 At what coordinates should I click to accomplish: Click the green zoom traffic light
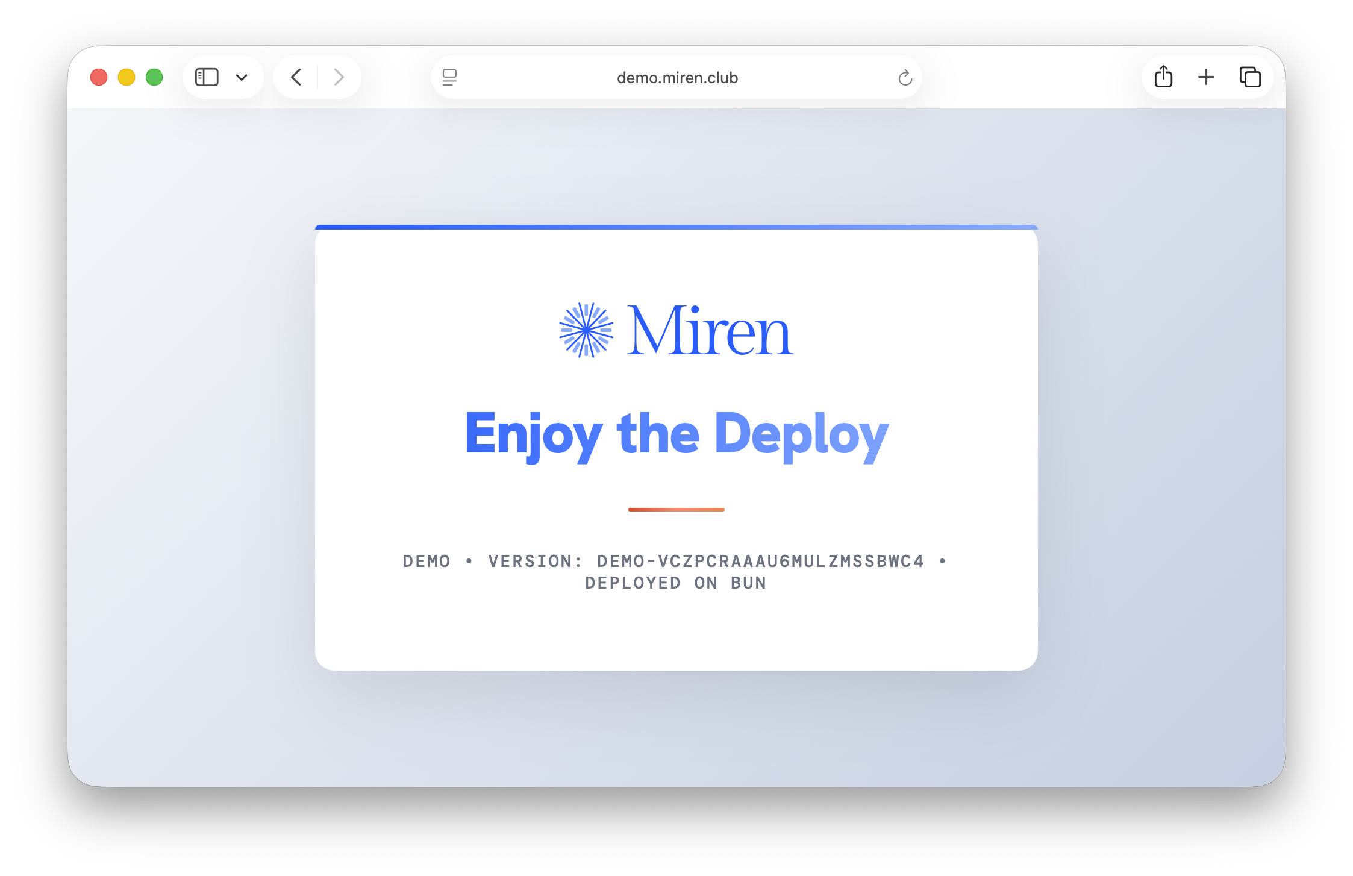[155, 77]
